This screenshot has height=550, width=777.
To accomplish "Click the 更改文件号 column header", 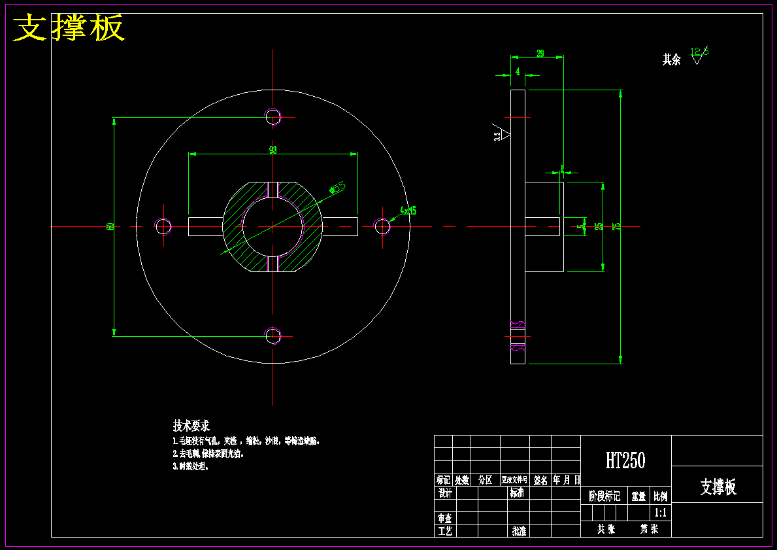I will click(515, 479).
